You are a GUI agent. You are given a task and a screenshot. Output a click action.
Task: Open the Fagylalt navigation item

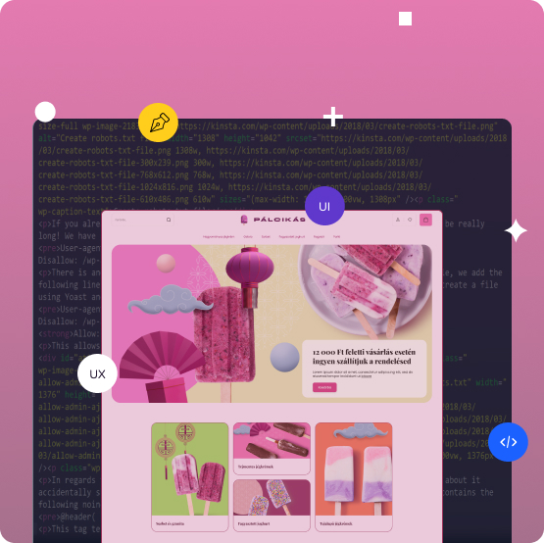(319, 236)
